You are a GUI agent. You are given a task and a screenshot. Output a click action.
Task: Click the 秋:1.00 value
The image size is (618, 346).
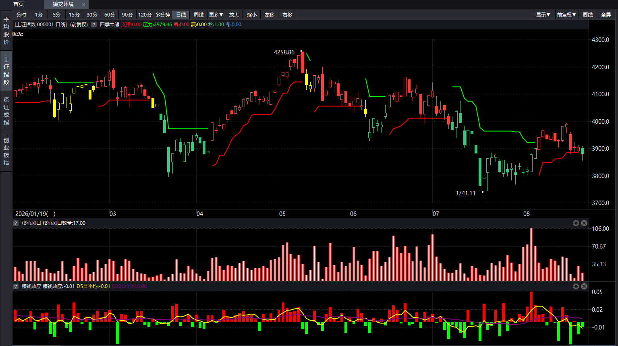(216, 25)
